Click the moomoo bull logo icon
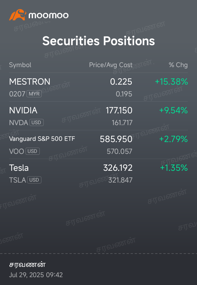This screenshot has width=197, height=285. 18,15
